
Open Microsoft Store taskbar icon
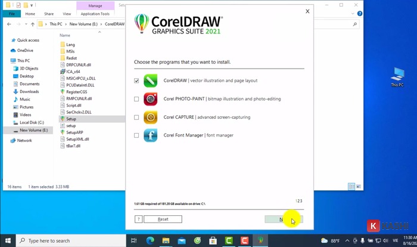coord(213,240)
